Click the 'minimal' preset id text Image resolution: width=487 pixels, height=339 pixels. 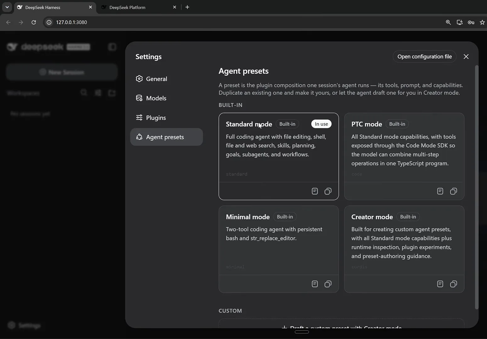point(235,267)
